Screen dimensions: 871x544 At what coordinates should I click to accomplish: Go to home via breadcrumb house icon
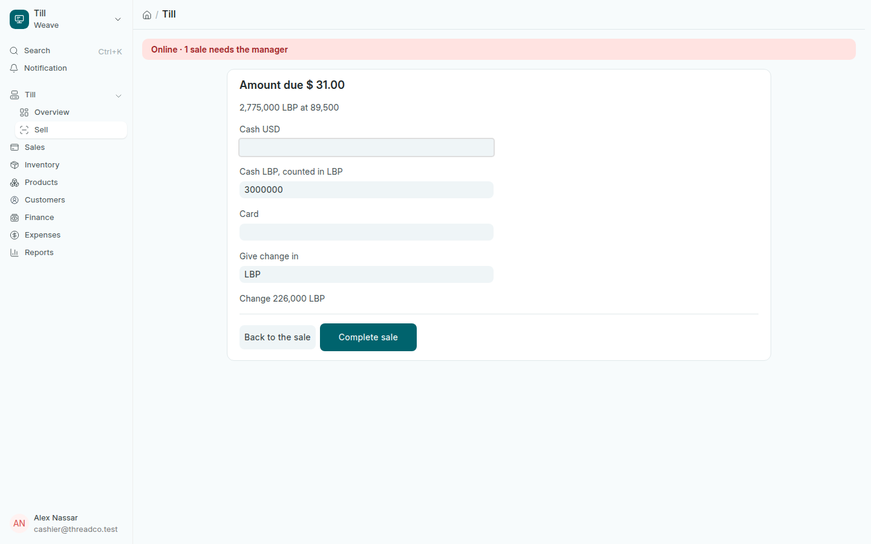pyautogui.click(x=147, y=15)
